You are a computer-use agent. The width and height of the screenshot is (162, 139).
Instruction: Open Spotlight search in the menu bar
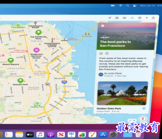[x=128, y=6]
